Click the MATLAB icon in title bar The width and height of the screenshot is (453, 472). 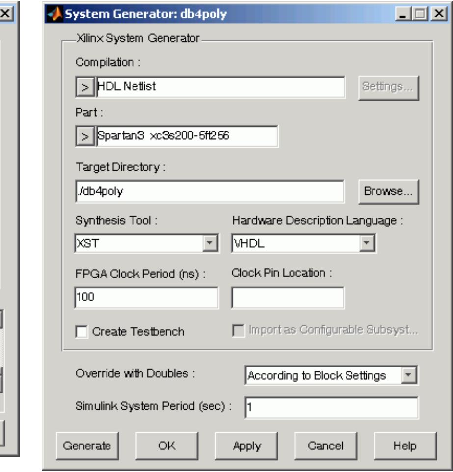52,14
